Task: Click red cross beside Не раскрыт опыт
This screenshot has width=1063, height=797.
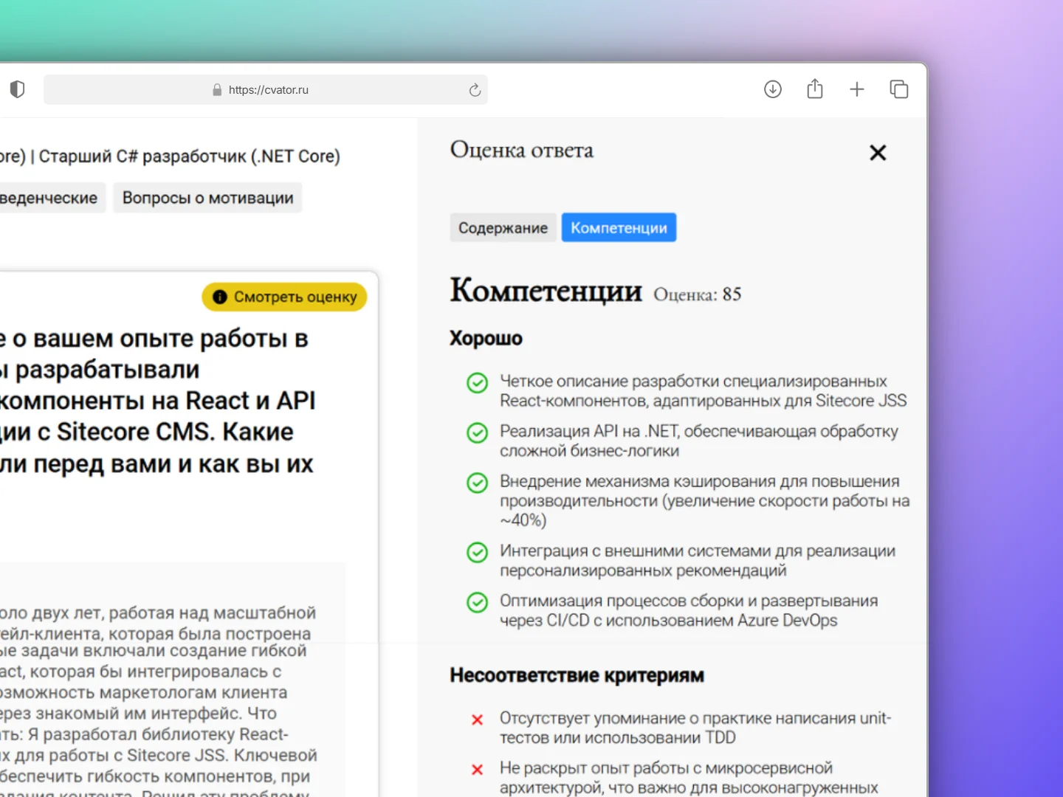Action: (478, 770)
